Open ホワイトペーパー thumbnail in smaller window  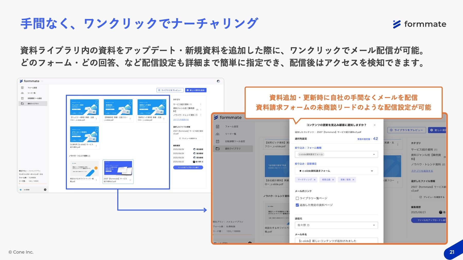click(x=84, y=169)
